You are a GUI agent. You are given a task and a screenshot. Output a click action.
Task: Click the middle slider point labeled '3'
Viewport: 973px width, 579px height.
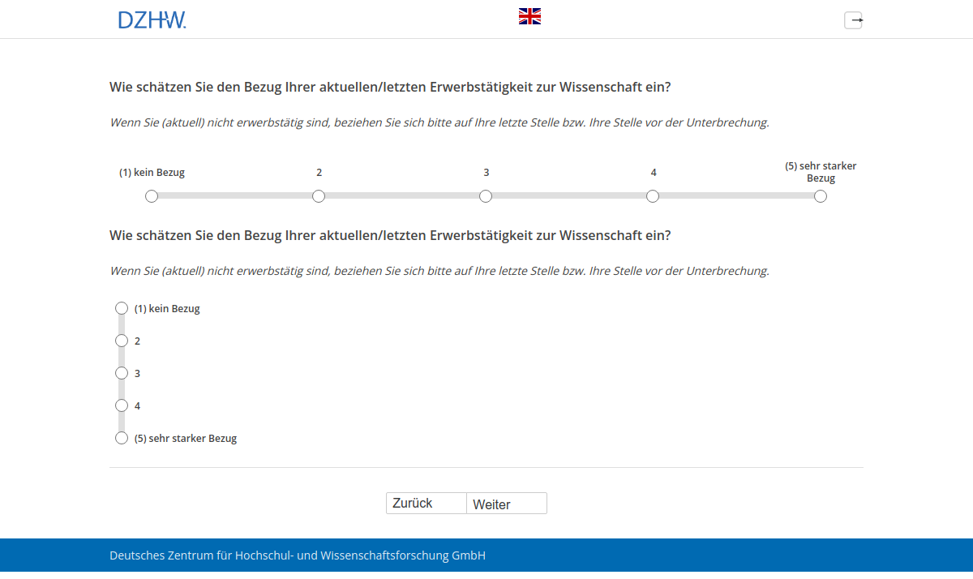[x=486, y=195]
